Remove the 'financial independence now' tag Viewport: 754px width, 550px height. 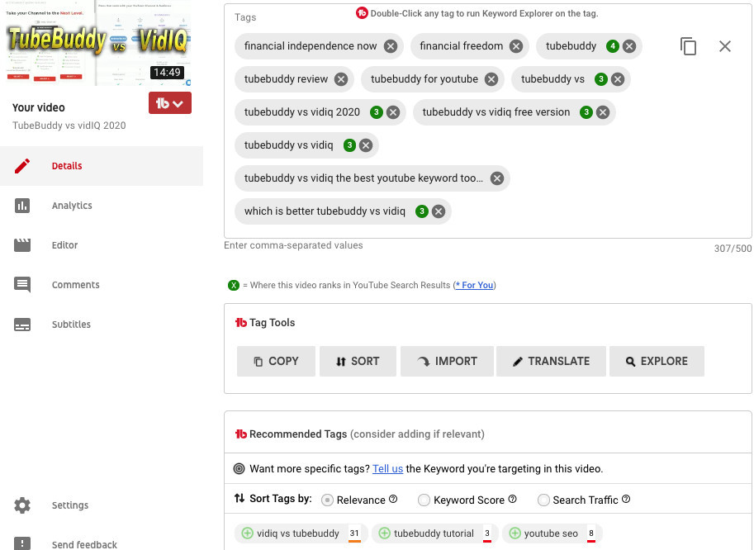pyautogui.click(x=391, y=46)
